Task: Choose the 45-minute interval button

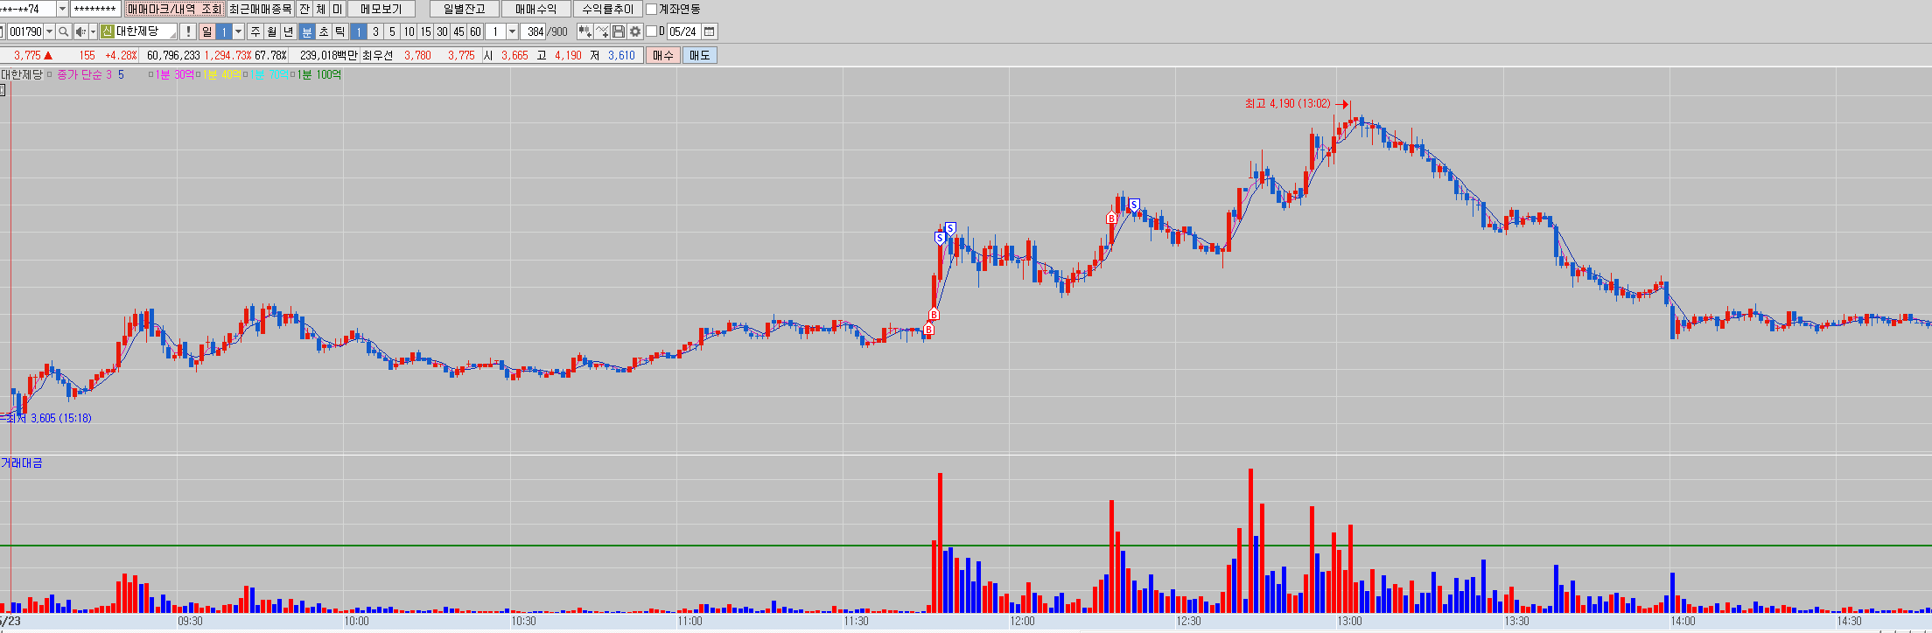Action: 458,31
